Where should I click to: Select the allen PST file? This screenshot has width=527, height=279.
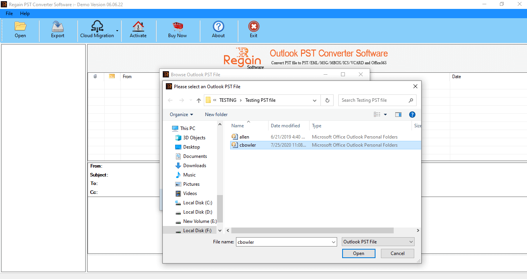(243, 137)
